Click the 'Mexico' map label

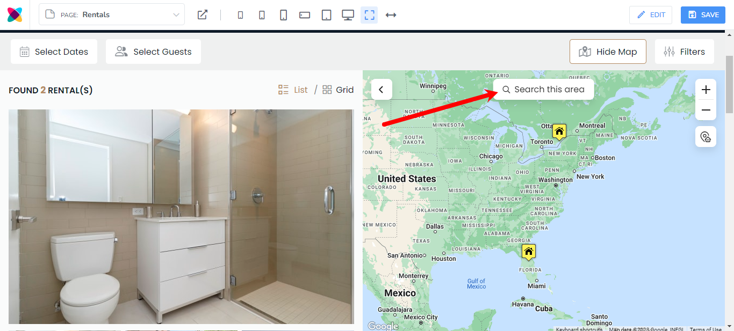pyautogui.click(x=400, y=293)
